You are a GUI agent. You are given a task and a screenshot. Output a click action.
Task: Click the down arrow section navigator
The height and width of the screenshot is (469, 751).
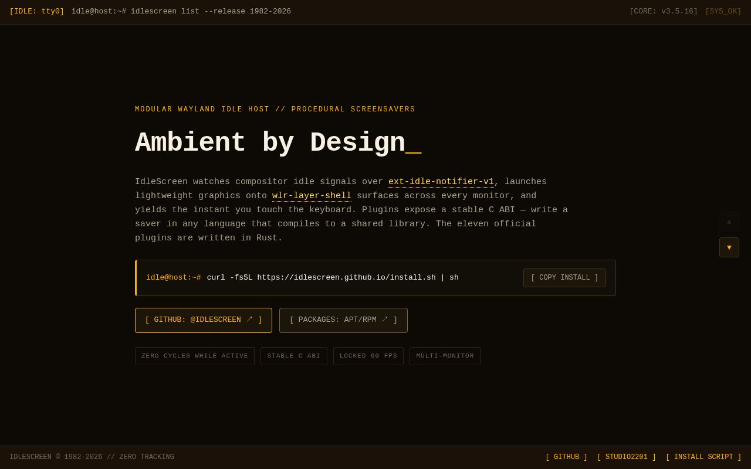729,247
